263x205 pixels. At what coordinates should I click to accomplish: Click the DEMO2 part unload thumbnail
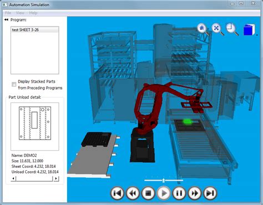[x=35, y=126]
